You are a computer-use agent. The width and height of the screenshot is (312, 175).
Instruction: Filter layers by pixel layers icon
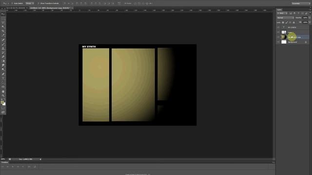click(x=291, y=13)
